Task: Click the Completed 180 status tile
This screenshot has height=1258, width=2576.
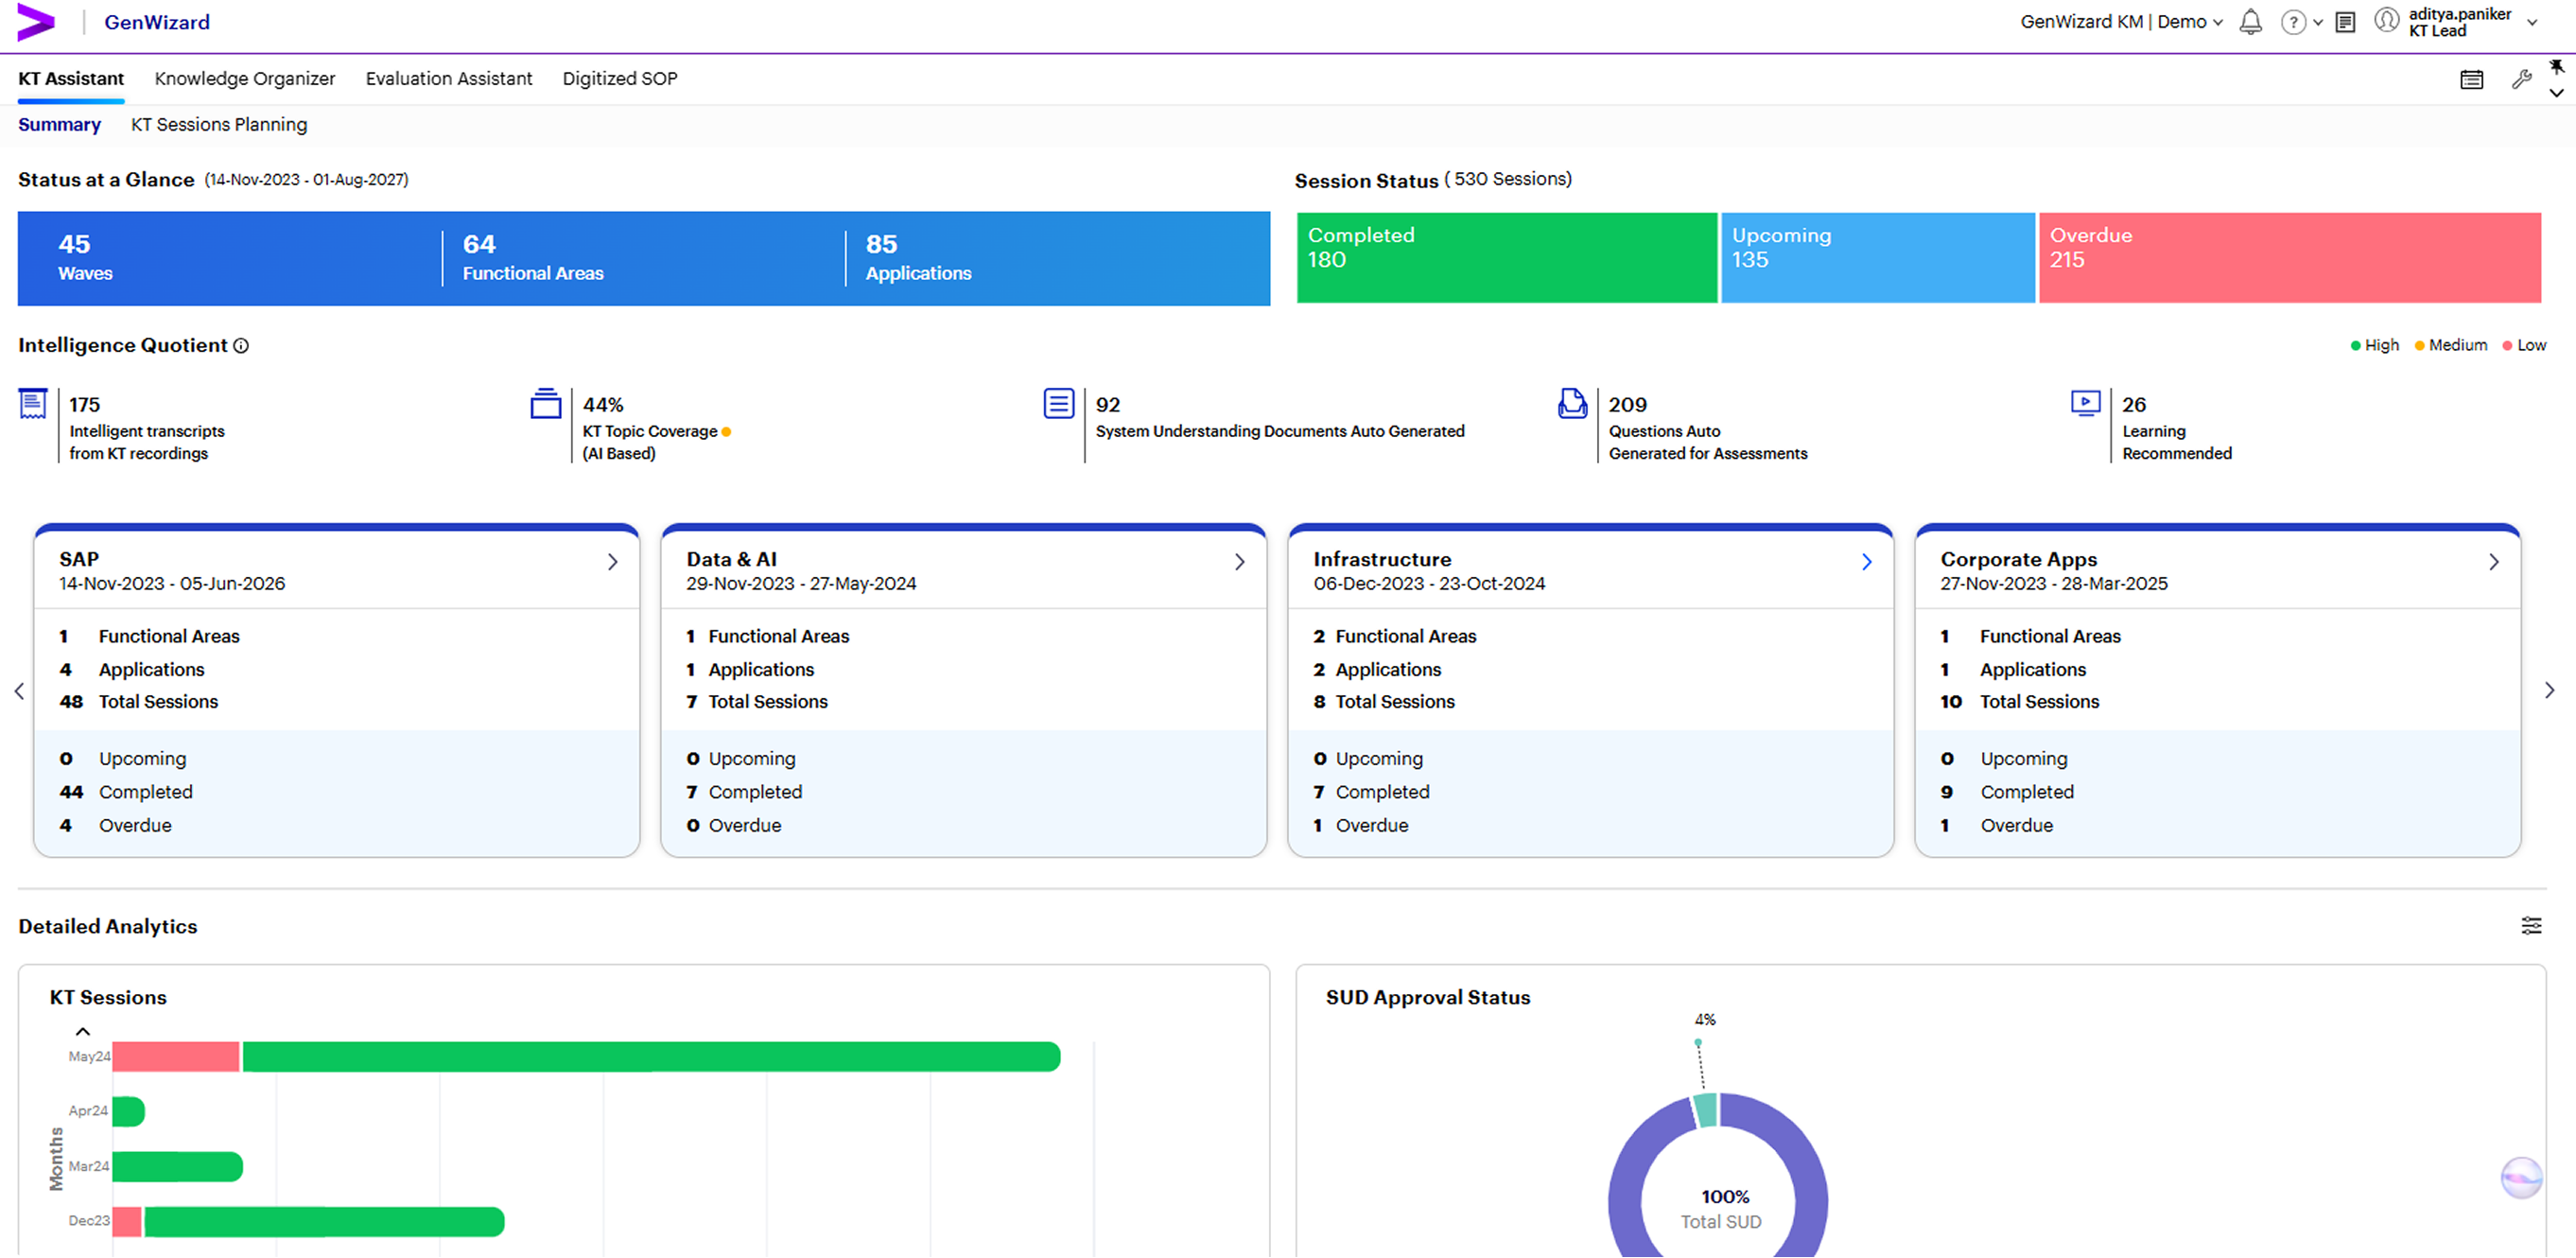Action: click(1506, 257)
